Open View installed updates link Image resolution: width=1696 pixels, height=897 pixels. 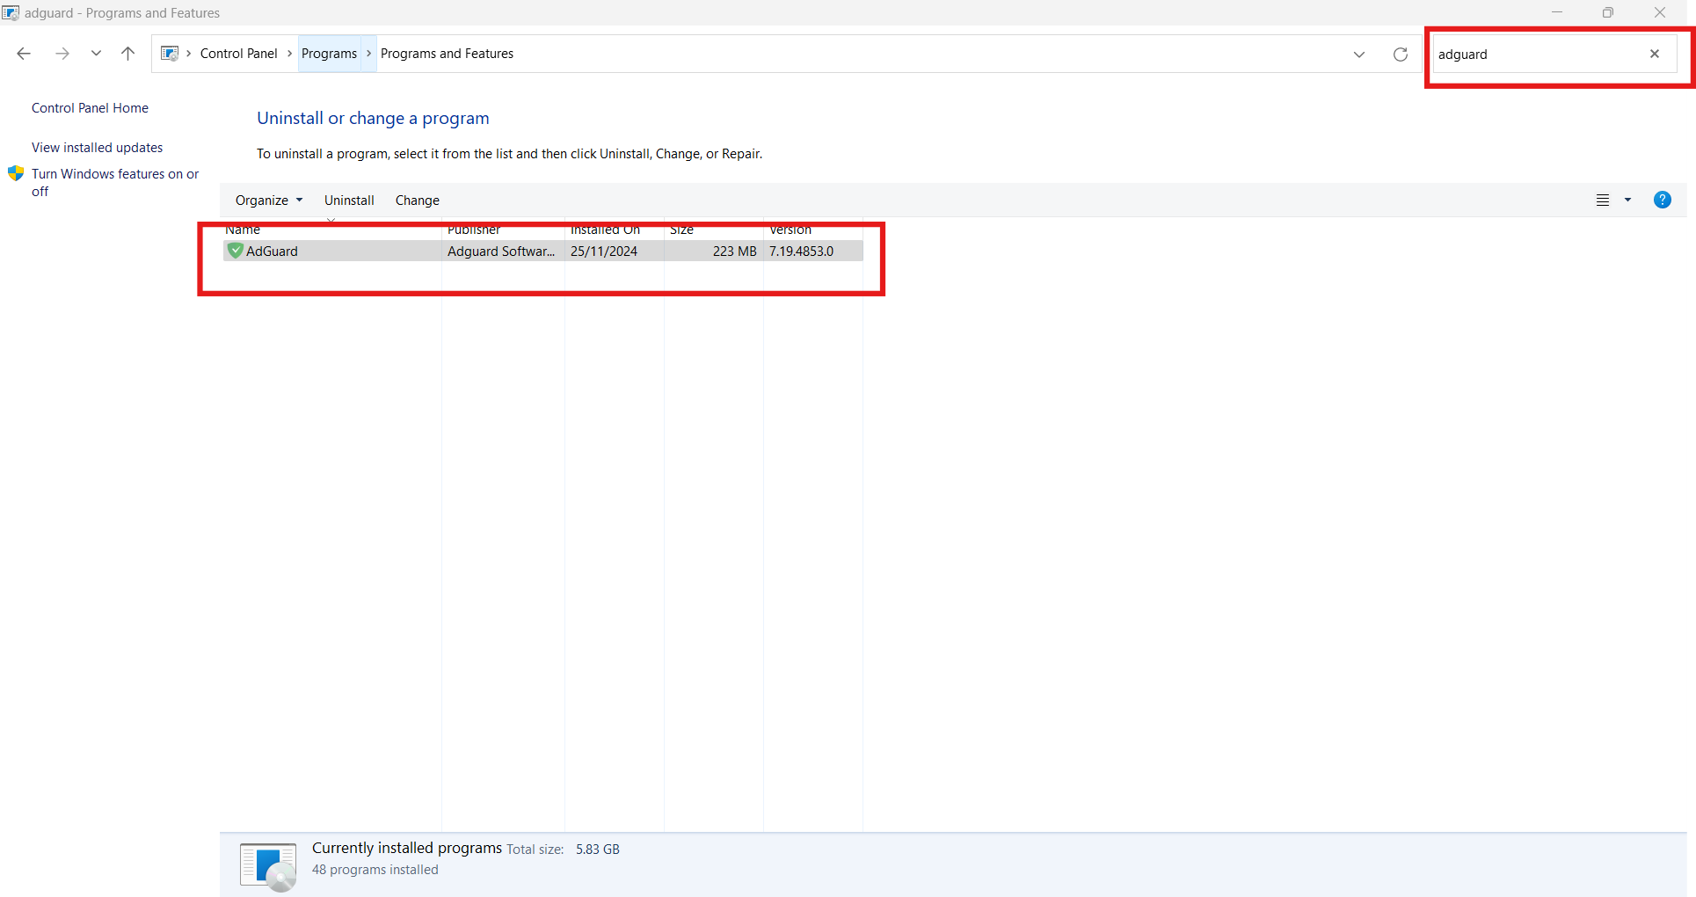97,148
